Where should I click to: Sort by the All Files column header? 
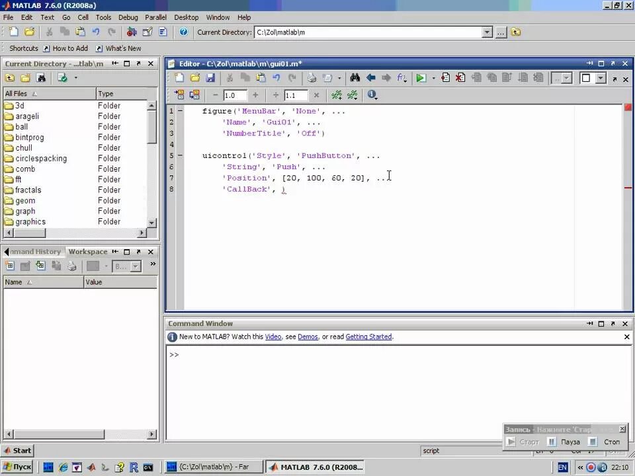50,93
